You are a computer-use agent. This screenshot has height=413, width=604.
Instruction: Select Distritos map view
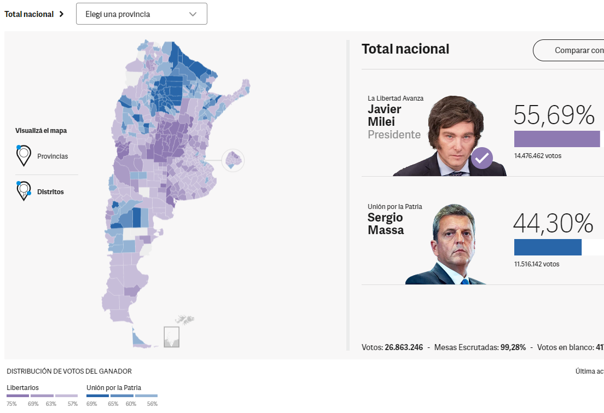(x=50, y=192)
